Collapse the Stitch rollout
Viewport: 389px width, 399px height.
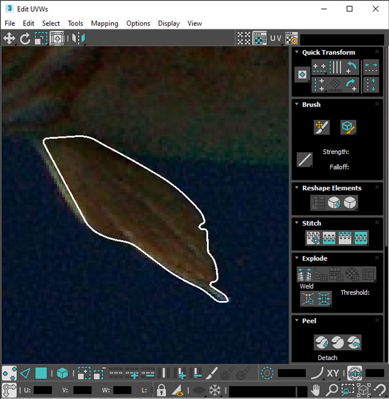297,223
